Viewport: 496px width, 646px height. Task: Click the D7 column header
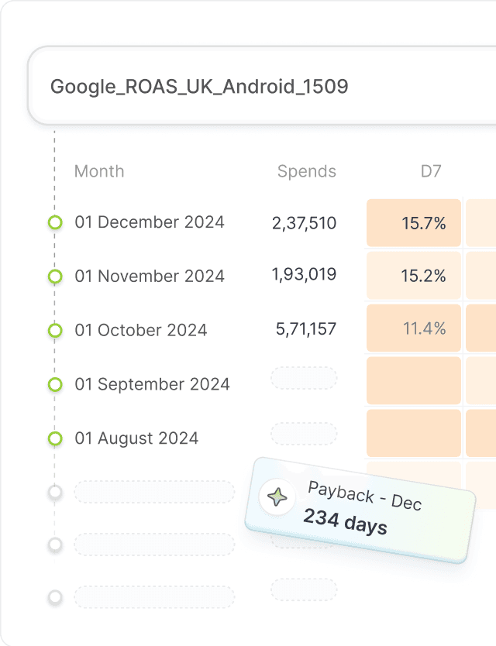click(431, 171)
